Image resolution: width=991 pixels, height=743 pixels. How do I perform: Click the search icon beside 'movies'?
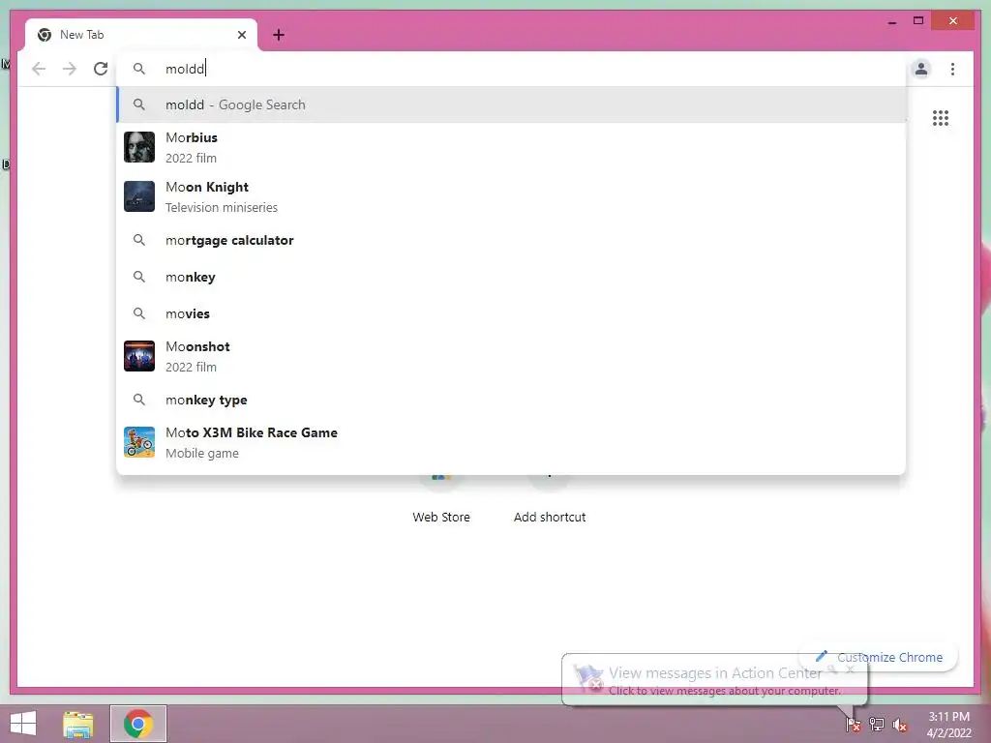(139, 313)
